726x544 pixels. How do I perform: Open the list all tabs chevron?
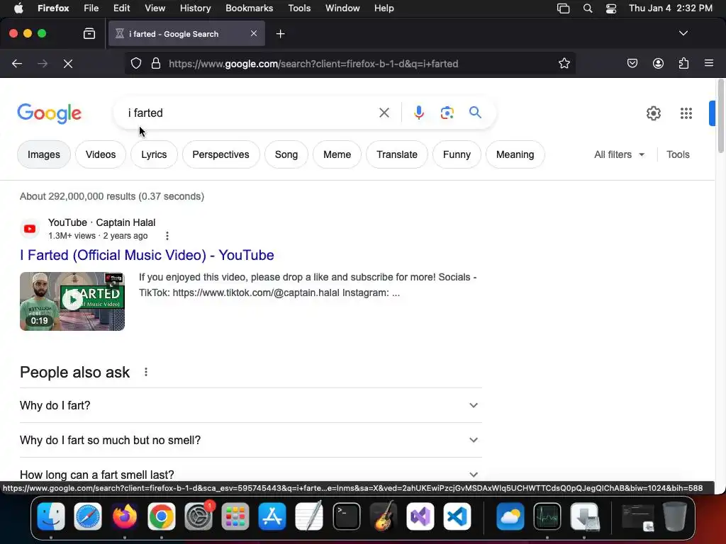coord(683,33)
